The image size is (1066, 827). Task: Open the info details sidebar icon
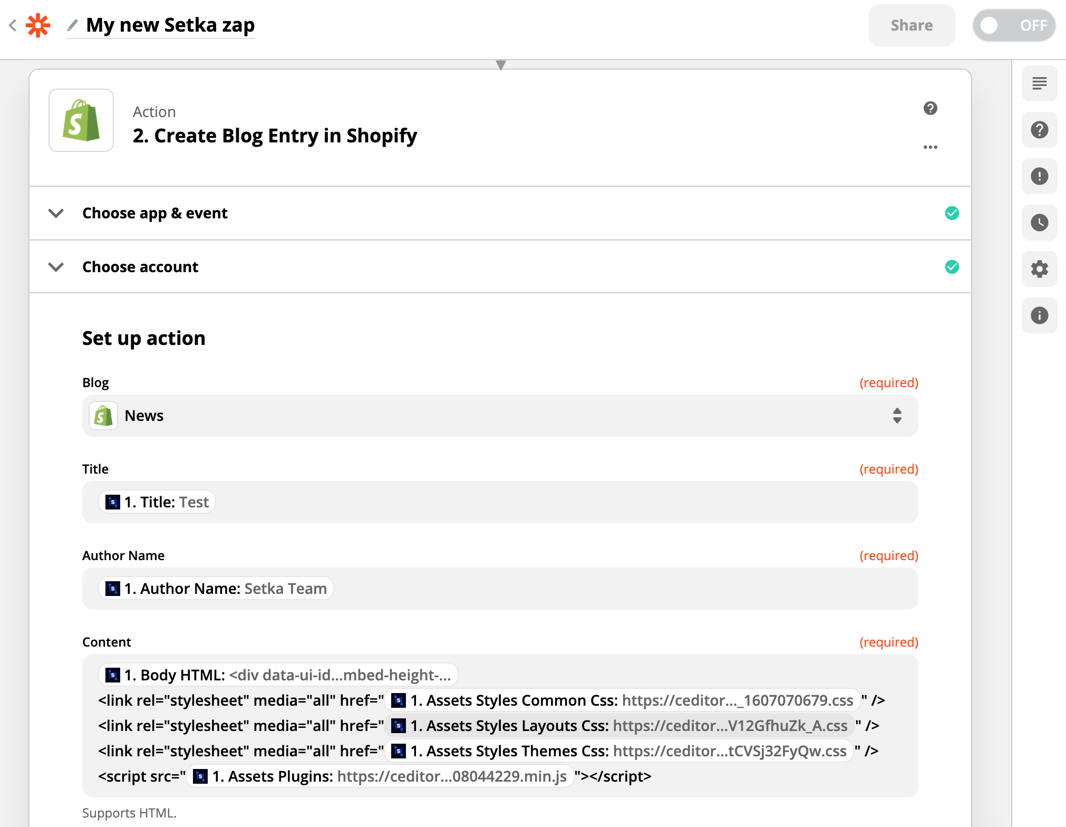[x=1039, y=315]
